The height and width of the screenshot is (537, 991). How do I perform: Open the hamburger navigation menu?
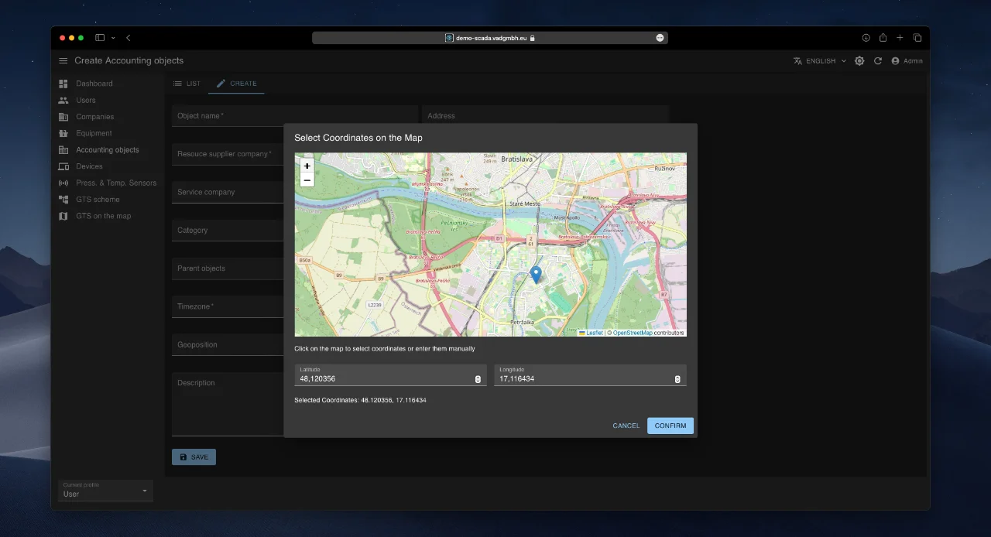[x=63, y=61]
